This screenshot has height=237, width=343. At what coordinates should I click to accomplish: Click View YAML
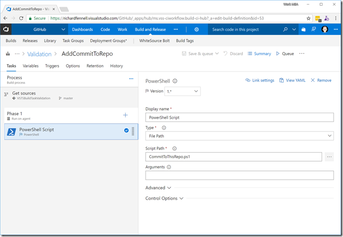tap(292, 80)
